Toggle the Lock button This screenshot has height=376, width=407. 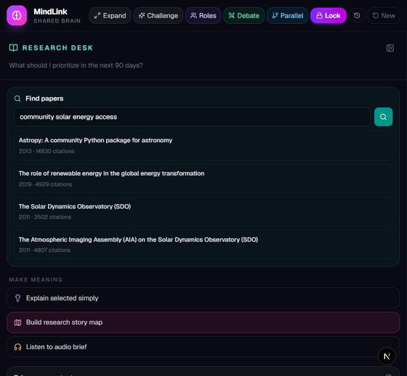(x=328, y=16)
